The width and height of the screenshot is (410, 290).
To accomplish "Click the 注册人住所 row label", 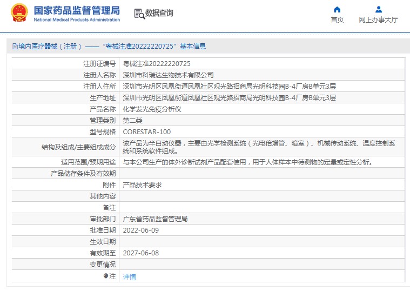I will [x=99, y=87].
